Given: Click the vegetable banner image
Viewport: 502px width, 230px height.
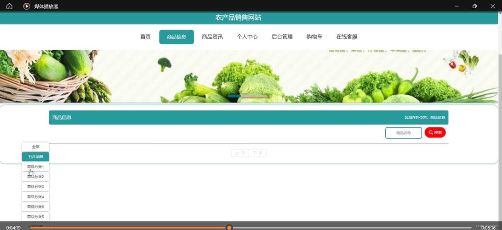Looking at the screenshot, I should 249,76.
